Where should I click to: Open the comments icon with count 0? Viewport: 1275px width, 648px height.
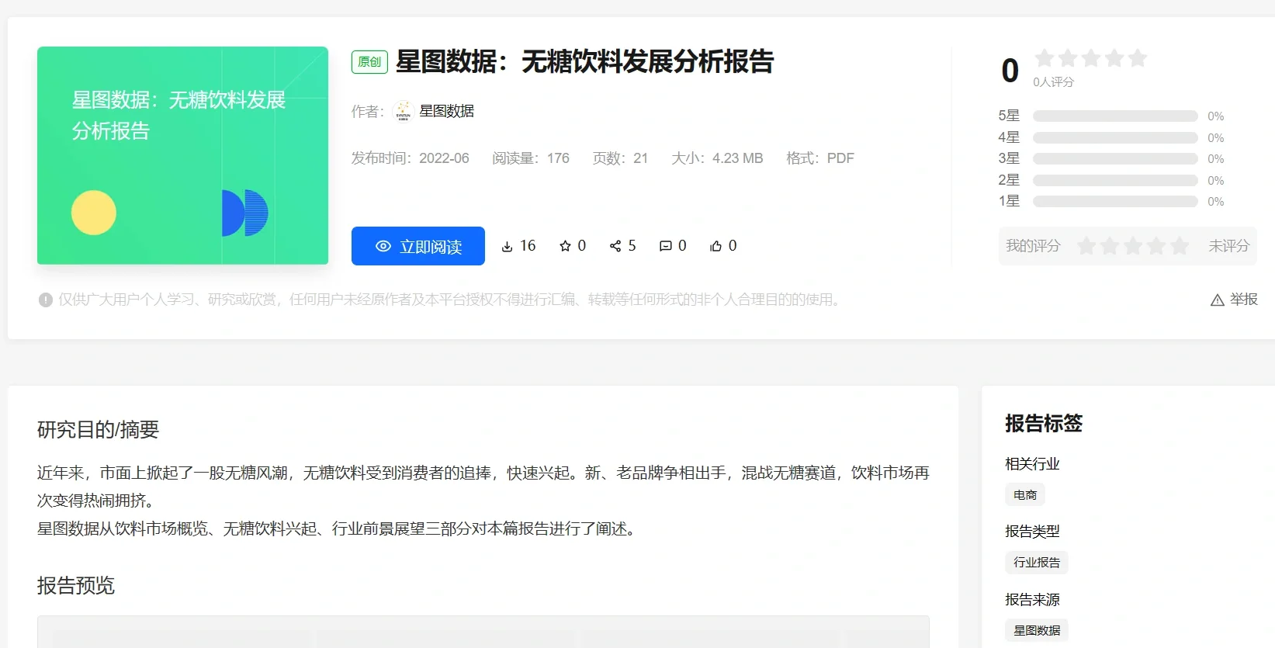tap(665, 246)
